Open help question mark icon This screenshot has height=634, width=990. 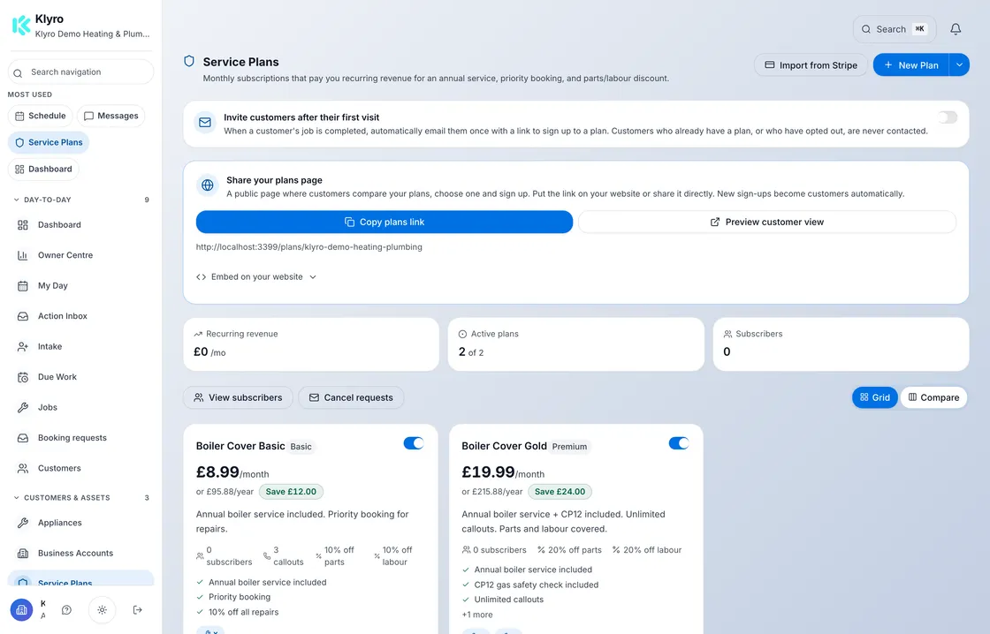[x=67, y=610]
